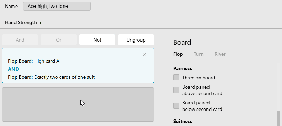Click the blue AND operator label
This screenshot has height=126, width=282.
point(13,69)
